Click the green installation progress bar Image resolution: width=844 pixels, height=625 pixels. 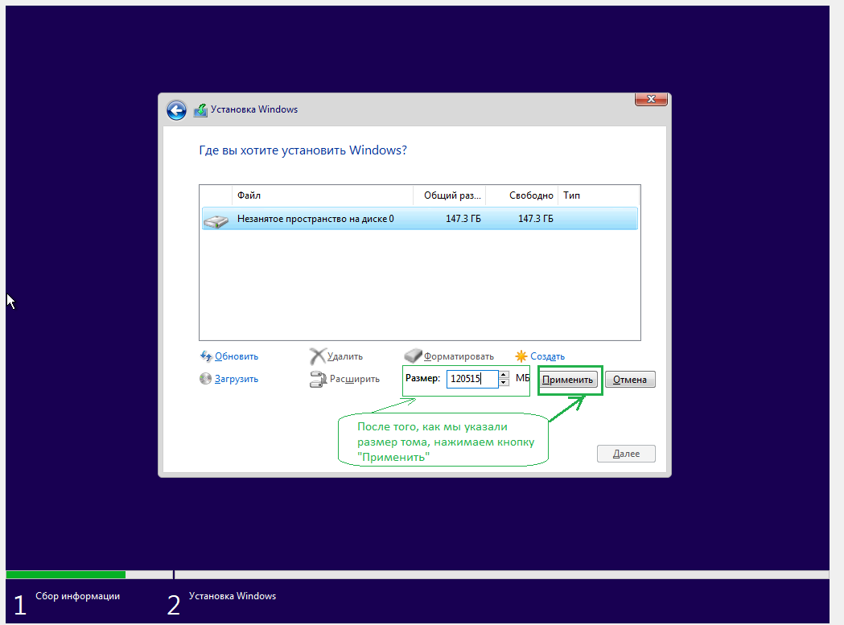pyautogui.click(x=66, y=575)
